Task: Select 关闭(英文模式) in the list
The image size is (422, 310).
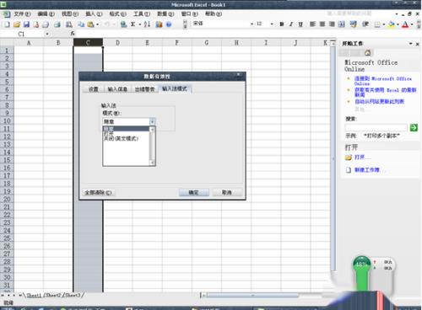Action: tap(121, 138)
